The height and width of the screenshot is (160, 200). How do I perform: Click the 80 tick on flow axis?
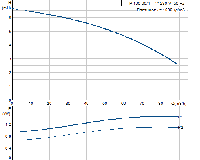(x=161, y=104)
